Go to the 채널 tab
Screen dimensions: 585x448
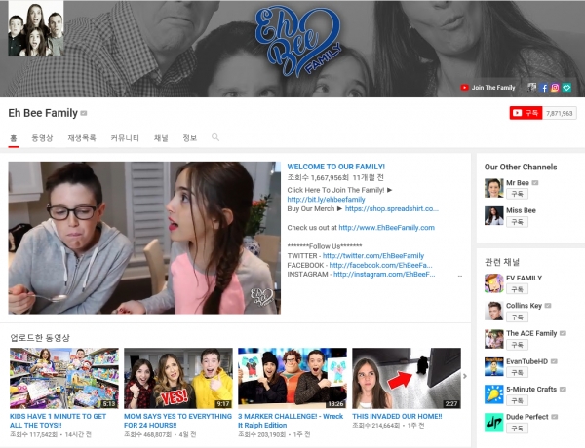[161, 138]
